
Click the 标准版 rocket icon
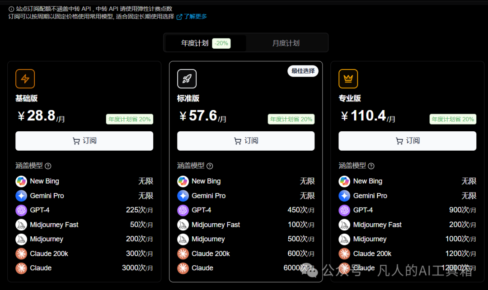tap(187, 79)
